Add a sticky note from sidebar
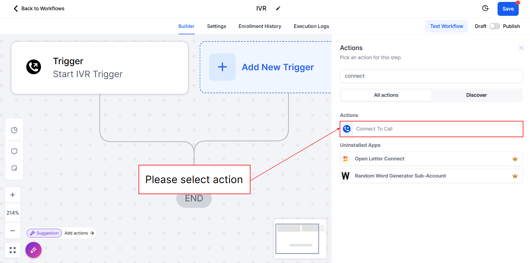This screenshot has height=263, width=530. 14,168
